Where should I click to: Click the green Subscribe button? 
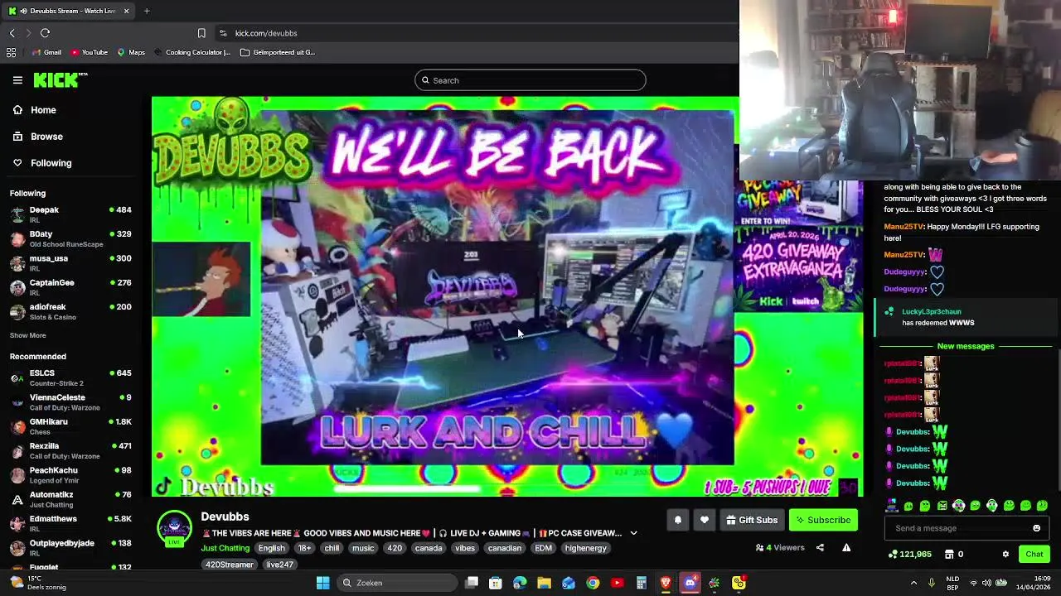(x=823, y=520)
